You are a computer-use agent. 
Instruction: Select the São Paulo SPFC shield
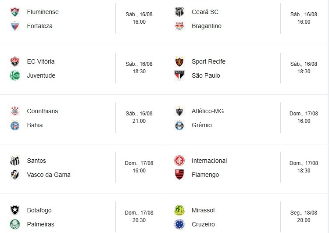[x=179, y=75]
